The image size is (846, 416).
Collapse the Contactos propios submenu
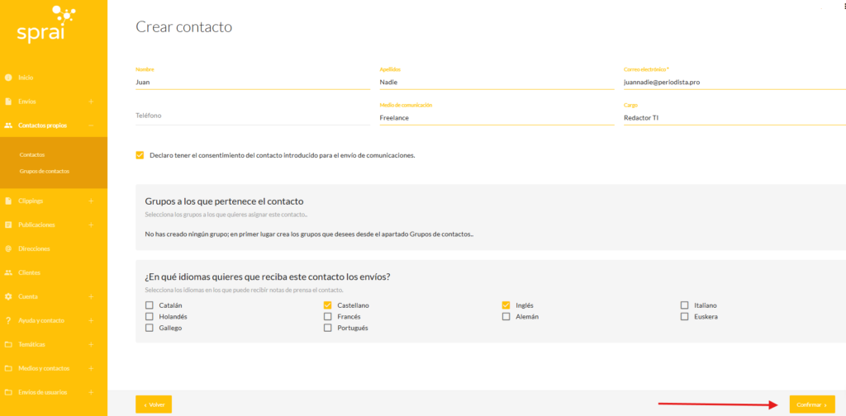coord(91,125)
